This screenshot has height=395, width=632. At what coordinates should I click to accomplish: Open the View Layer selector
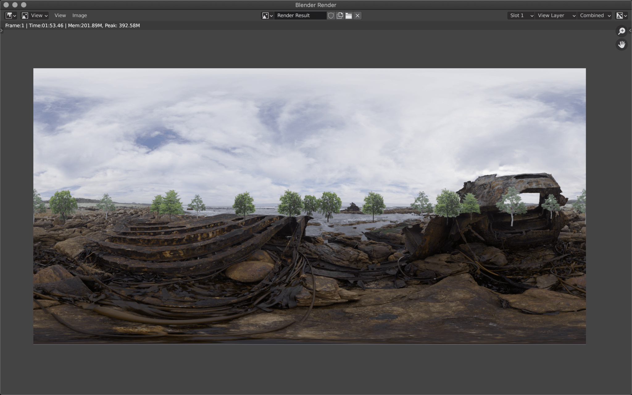pyautogui.click(x=555, y=15)
